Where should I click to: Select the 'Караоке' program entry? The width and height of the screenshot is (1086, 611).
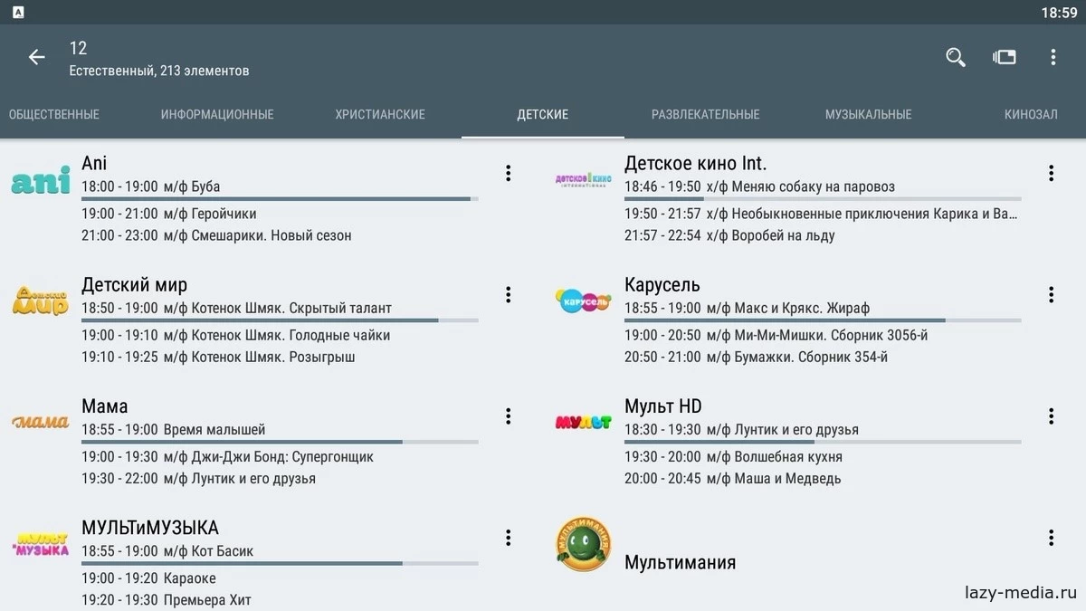click(190, 578)
